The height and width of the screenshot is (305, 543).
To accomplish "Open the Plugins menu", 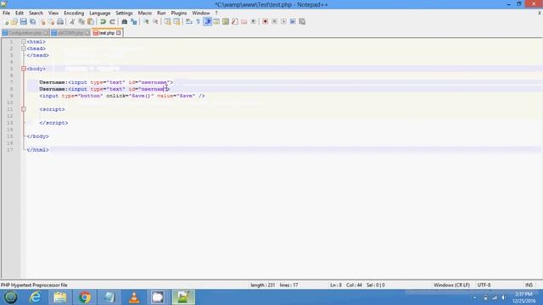I will [179, 14].
